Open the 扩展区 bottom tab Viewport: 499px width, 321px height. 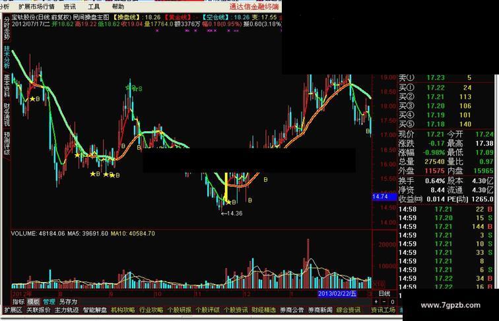(13, 310)
